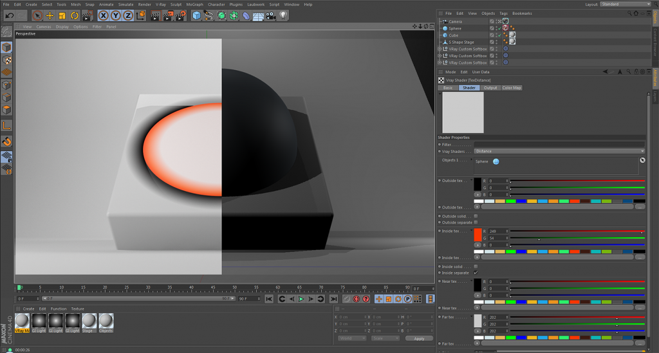Select the Sphere object in Object Manager
Viewport: 659px width, 353px height.
click(x=455, y=28)
